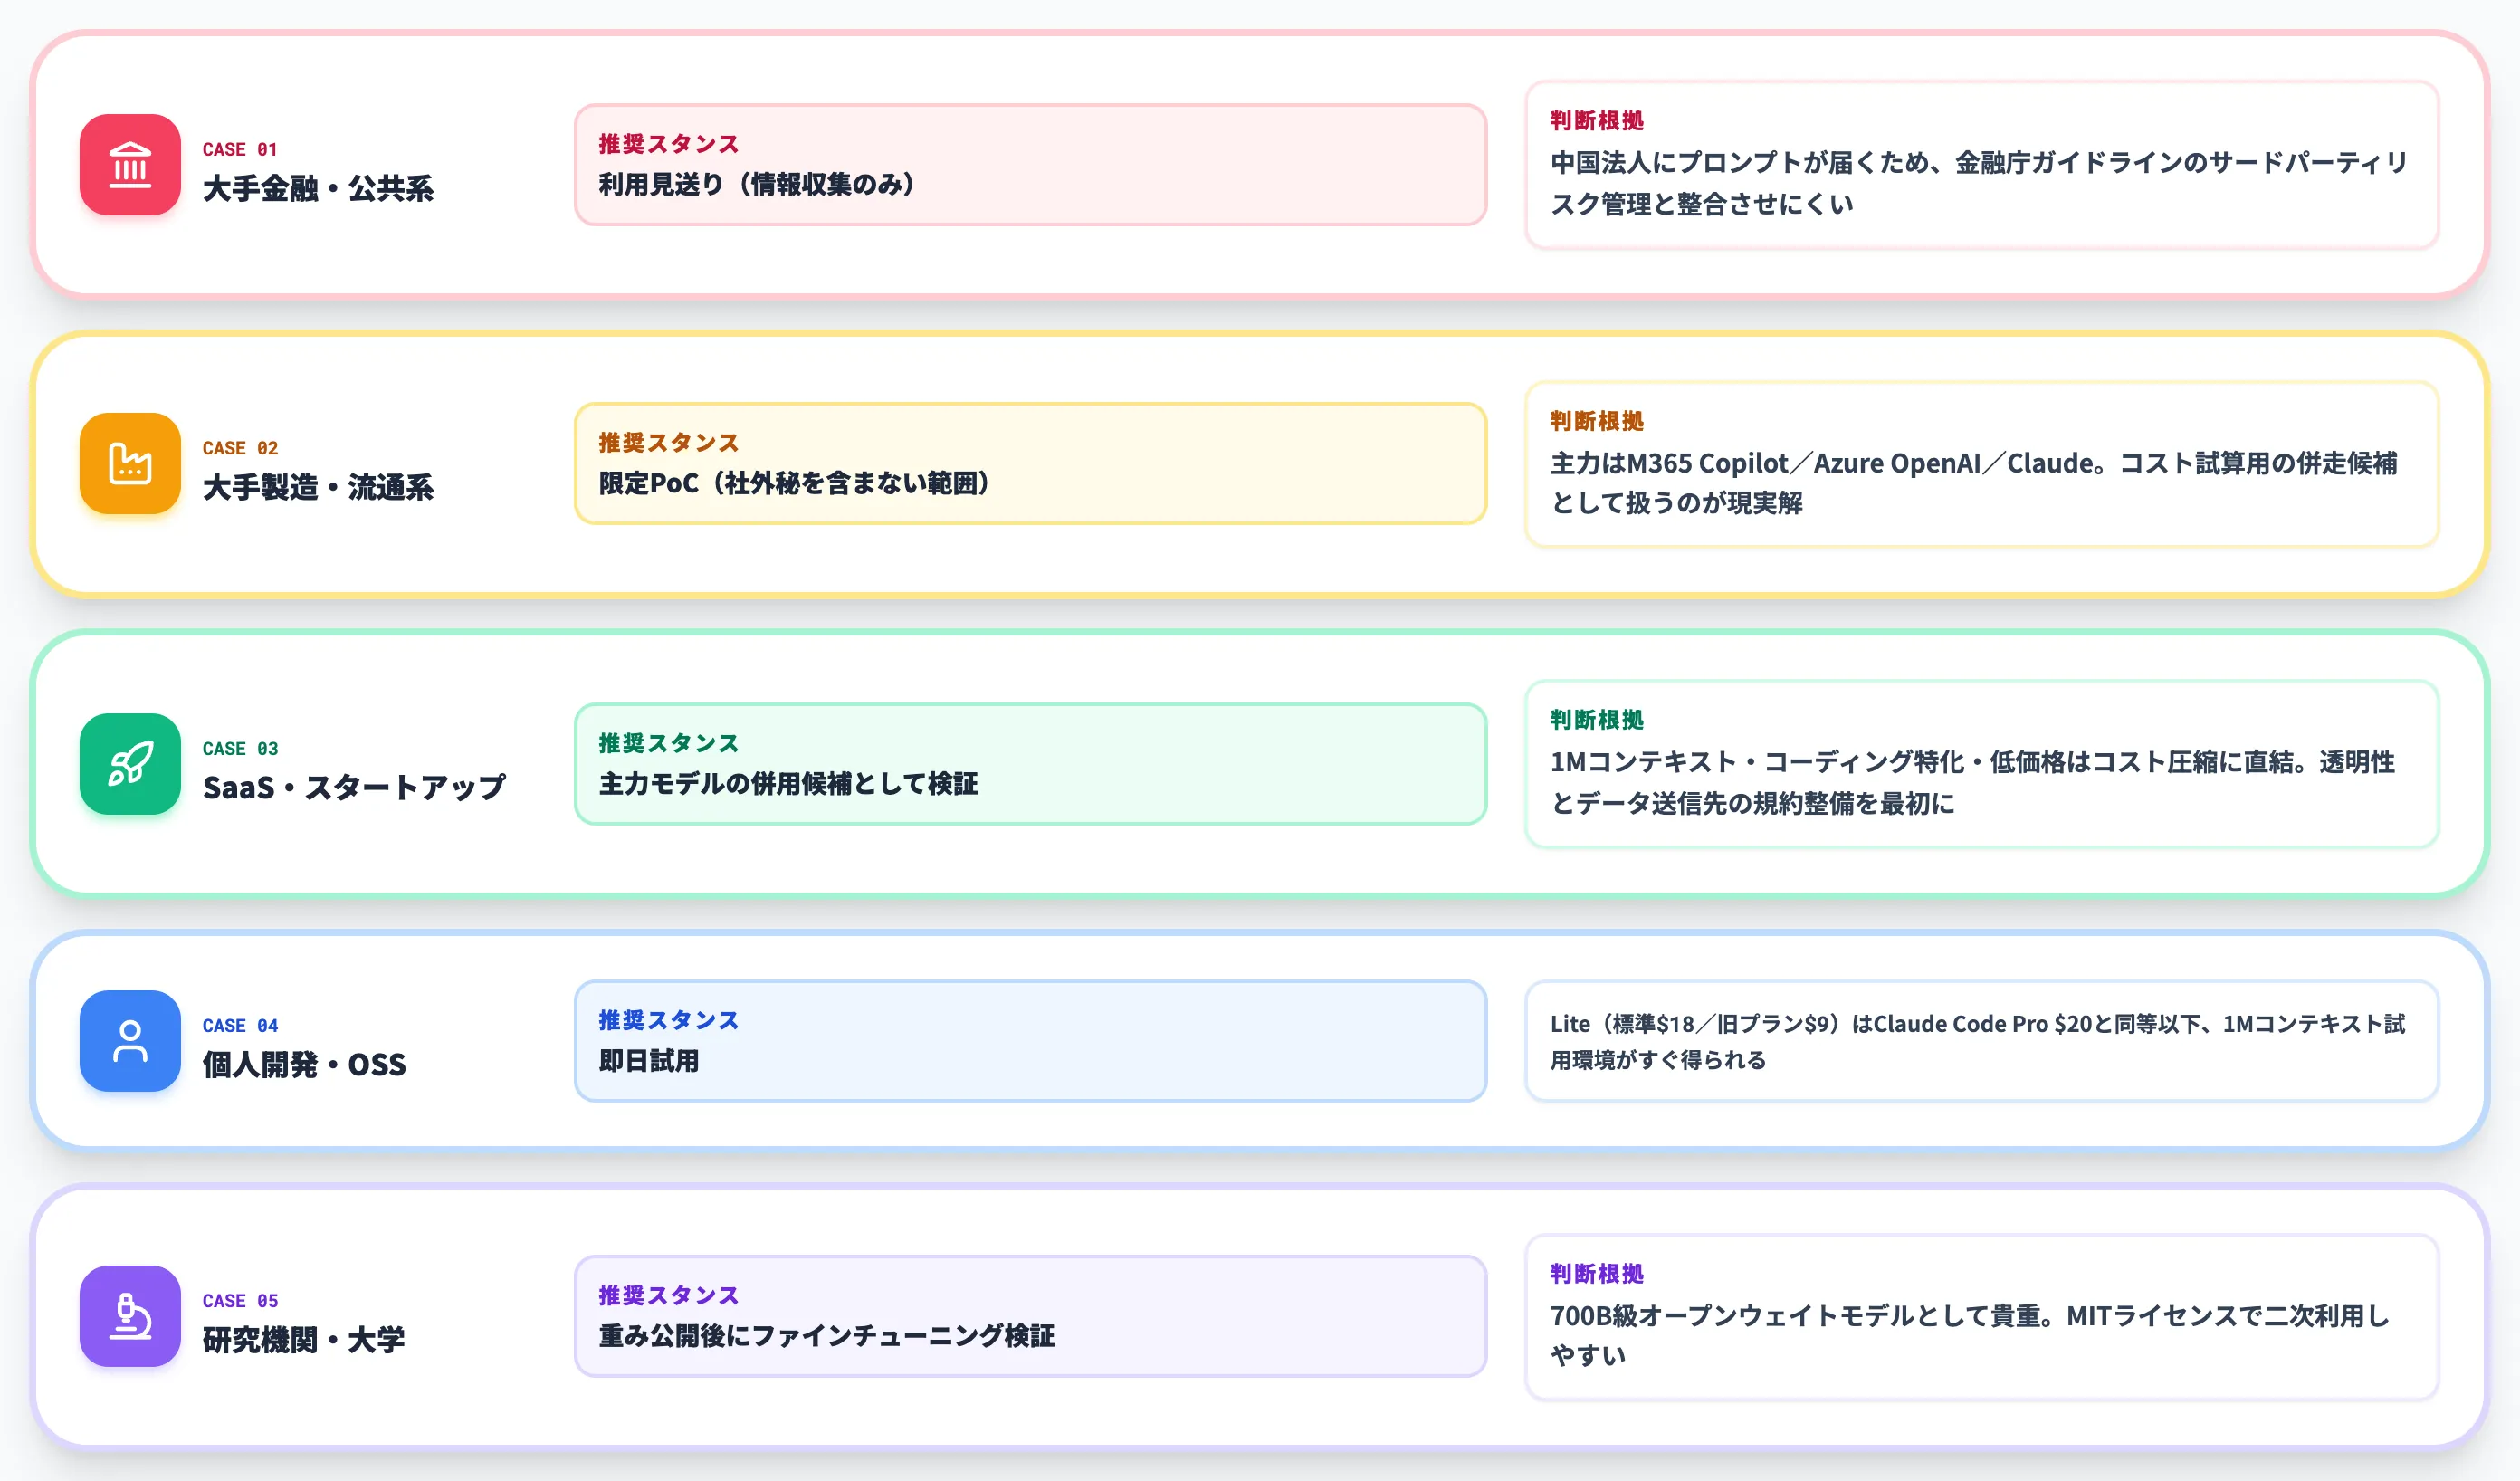Click the 推奨スタンス label in CASE 05 card
Image resolution: width=2520 pixels, height=1481 pixels.
point(668,1295)
